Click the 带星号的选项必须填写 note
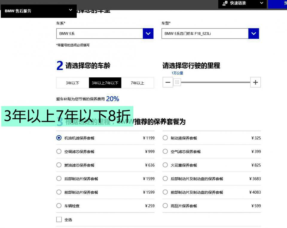Viewport: 287px width, 228px height. (x=73, y=45)
